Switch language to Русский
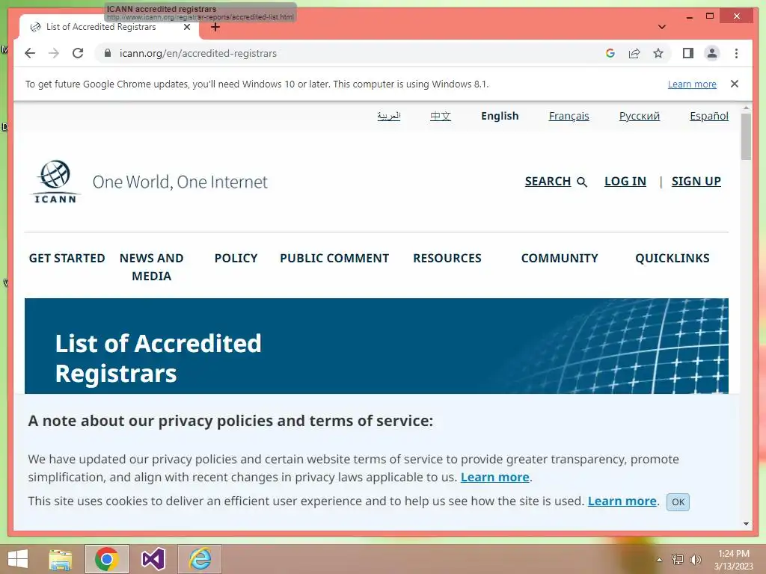This screenshot has width=766, height=574. pos(640,116)
